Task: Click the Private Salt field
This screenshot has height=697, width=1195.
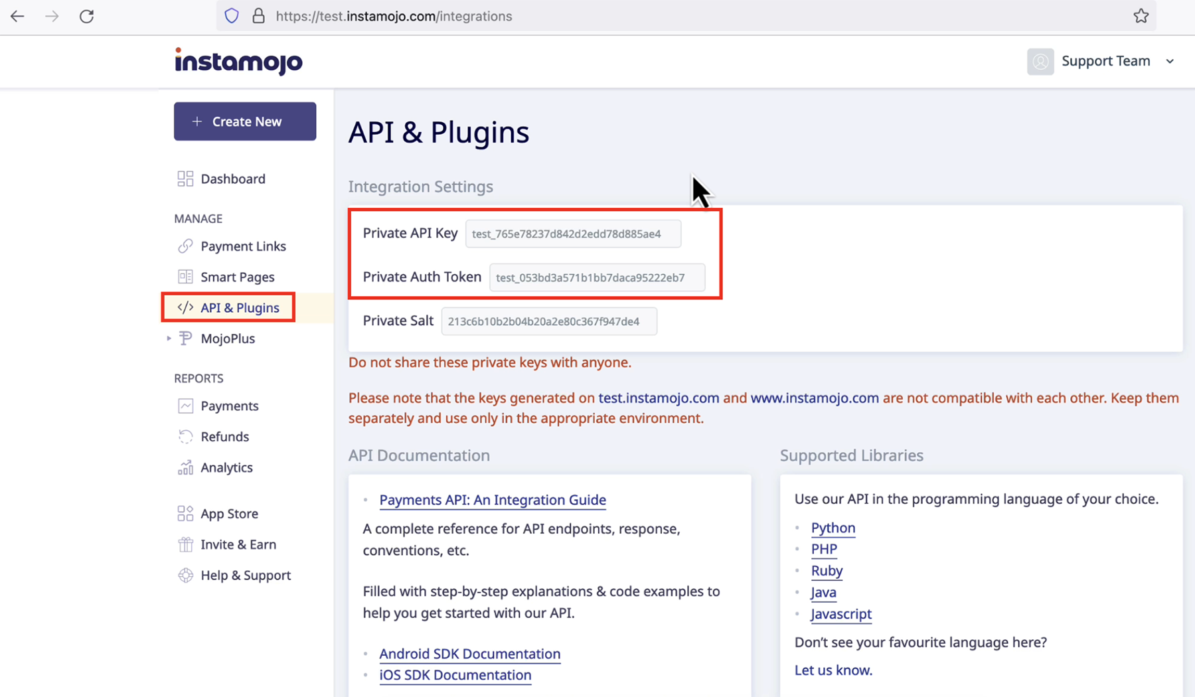Action: click(x=549, y=321)
